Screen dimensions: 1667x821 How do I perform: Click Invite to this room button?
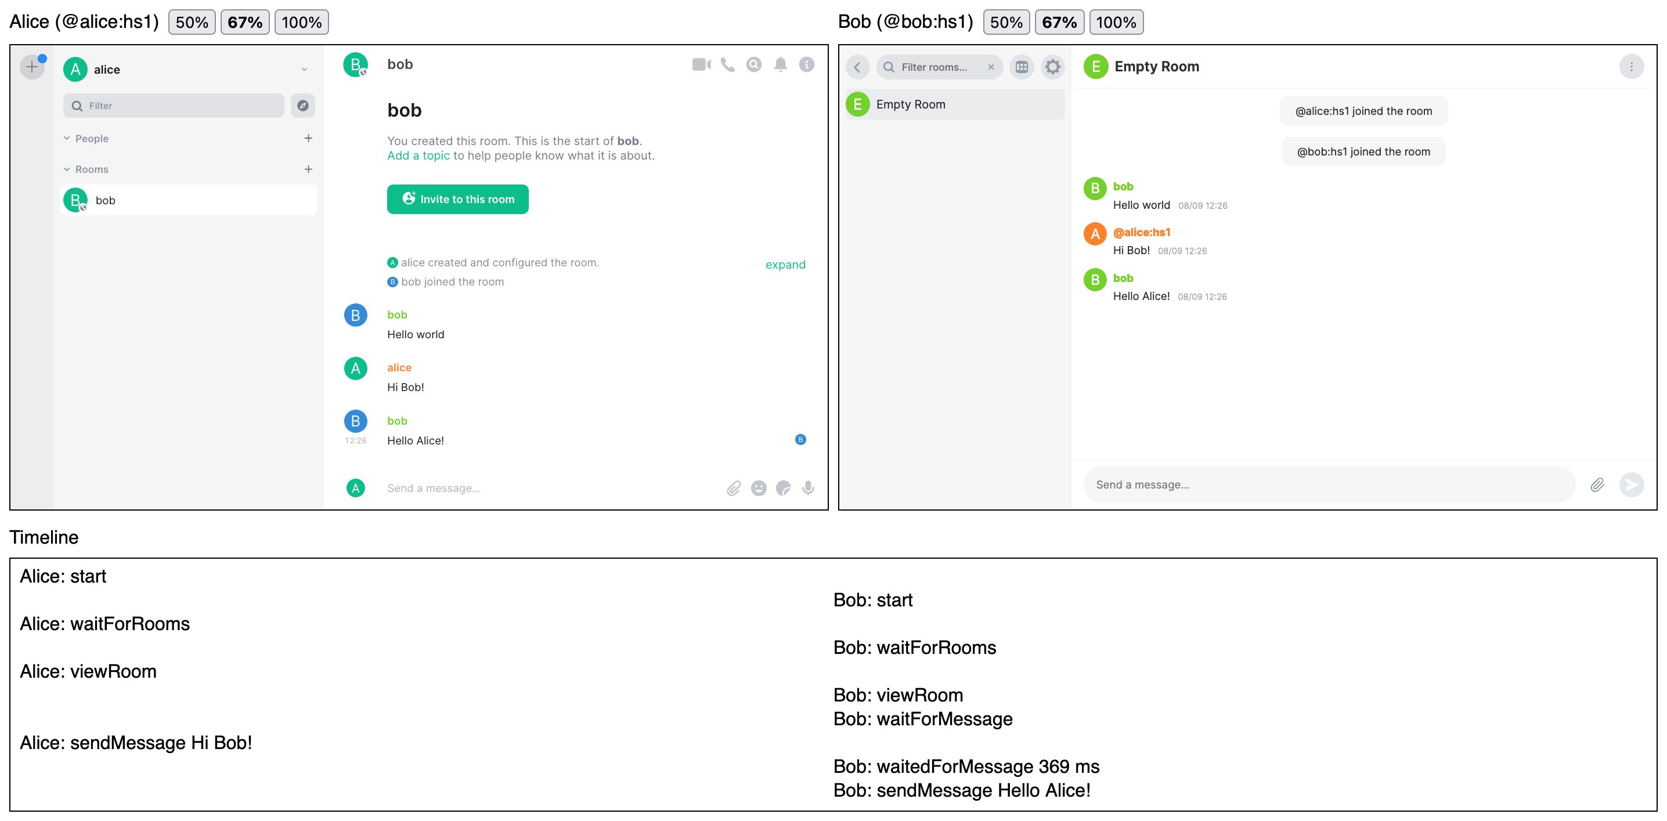457,199
